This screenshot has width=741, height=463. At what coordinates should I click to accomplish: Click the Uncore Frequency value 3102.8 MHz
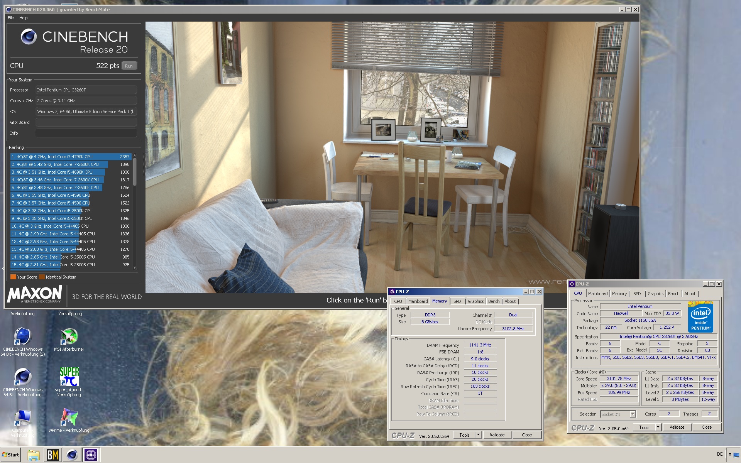(513, 329)
